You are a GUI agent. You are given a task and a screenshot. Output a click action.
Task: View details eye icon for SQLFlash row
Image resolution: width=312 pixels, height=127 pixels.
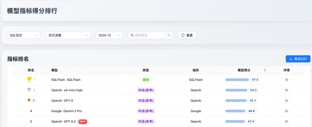(287, 80)
